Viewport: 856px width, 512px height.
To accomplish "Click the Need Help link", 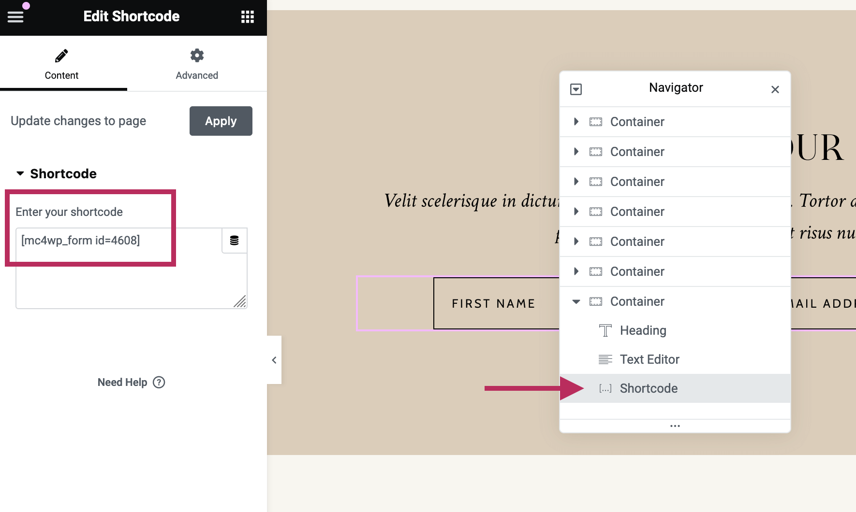I will [122, 383].
